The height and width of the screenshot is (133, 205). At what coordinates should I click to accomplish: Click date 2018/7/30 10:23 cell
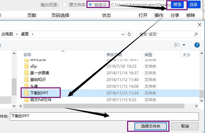coord(121,66)
